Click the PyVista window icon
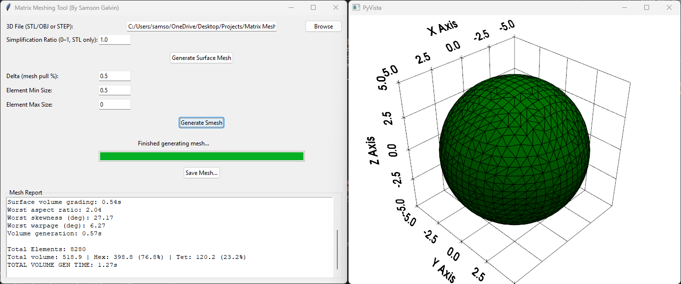This screenshot has width=681, height=284. tap(355, 7)
